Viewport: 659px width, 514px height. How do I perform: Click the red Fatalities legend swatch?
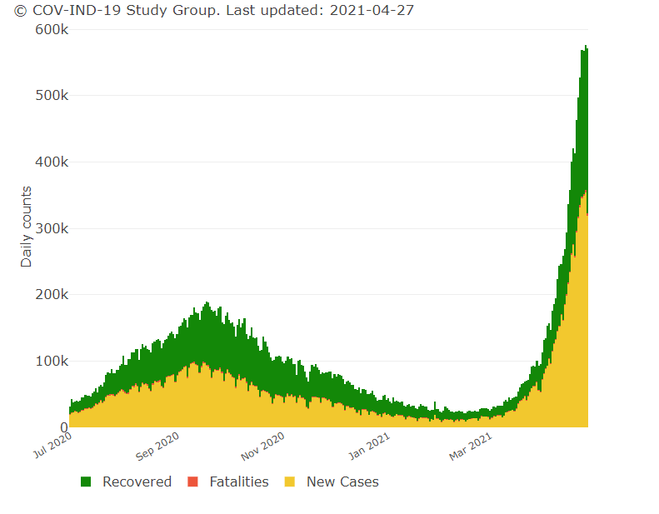pos(192,482)
